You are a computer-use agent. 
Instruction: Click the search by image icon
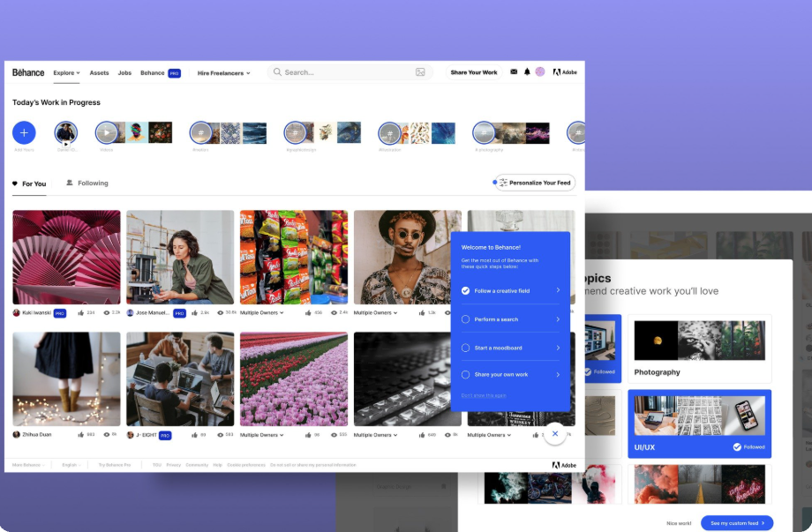[x=420, y=72]
